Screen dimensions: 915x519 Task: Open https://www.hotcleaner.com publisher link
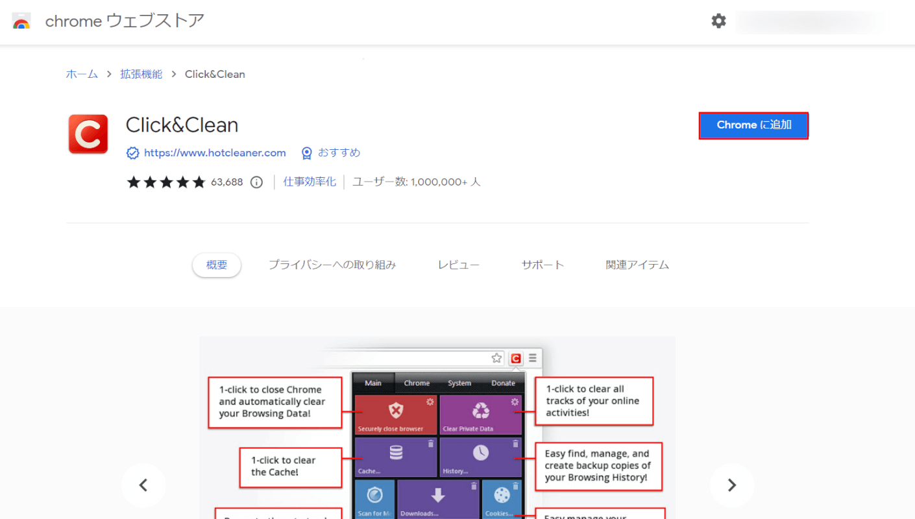click(x=215, y=153)
